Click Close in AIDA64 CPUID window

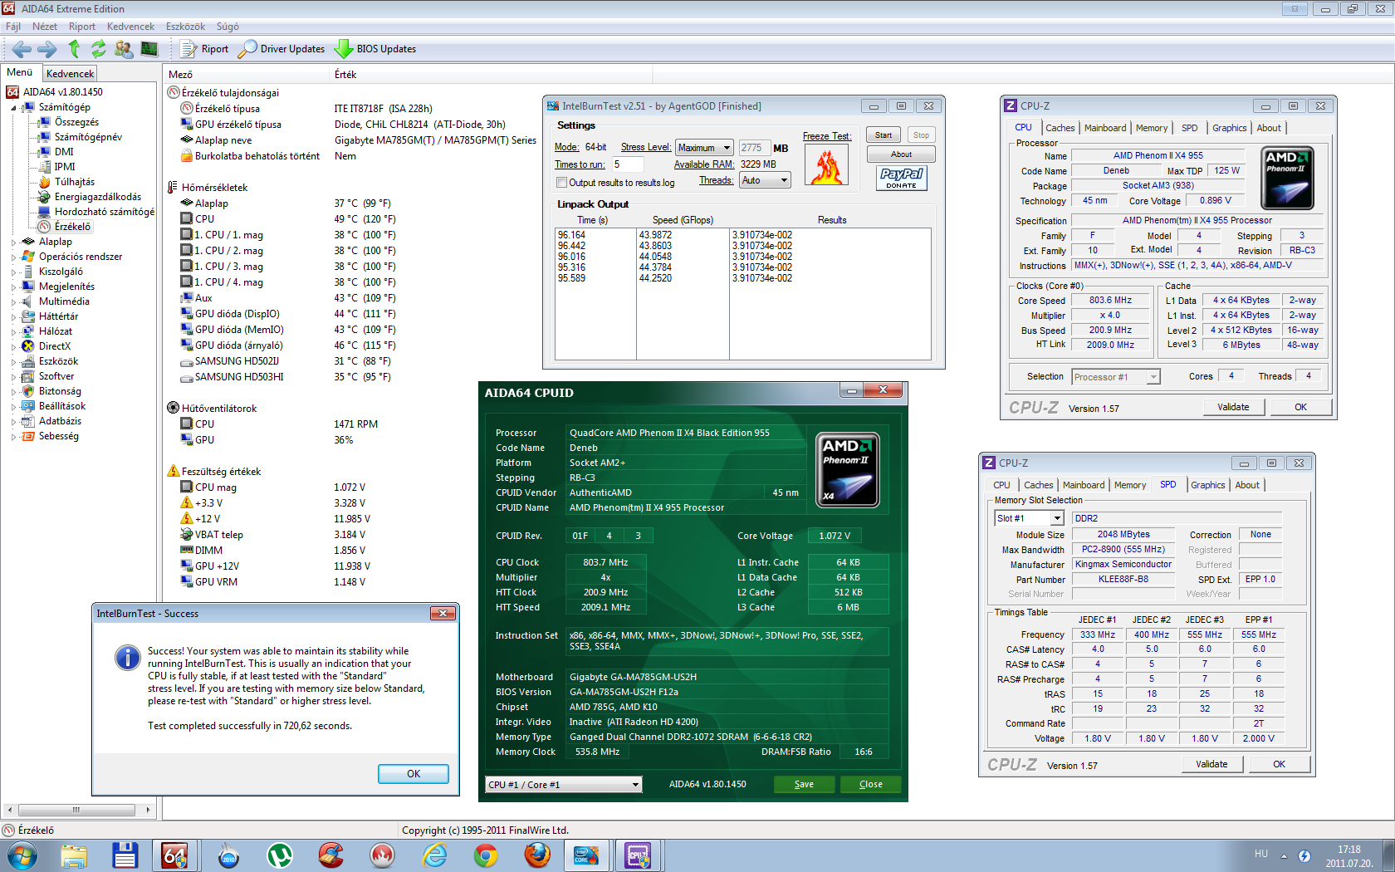click(x=870, y=785)
